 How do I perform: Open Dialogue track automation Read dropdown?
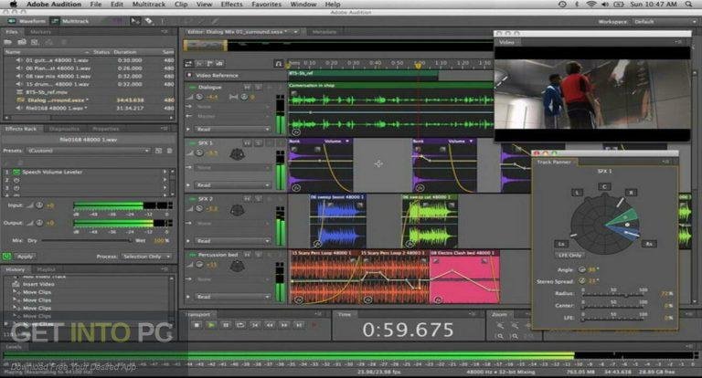pyautogui.click(x=233, y=129)
